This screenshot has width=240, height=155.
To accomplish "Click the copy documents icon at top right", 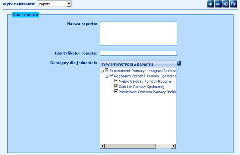I will [234, 4].
